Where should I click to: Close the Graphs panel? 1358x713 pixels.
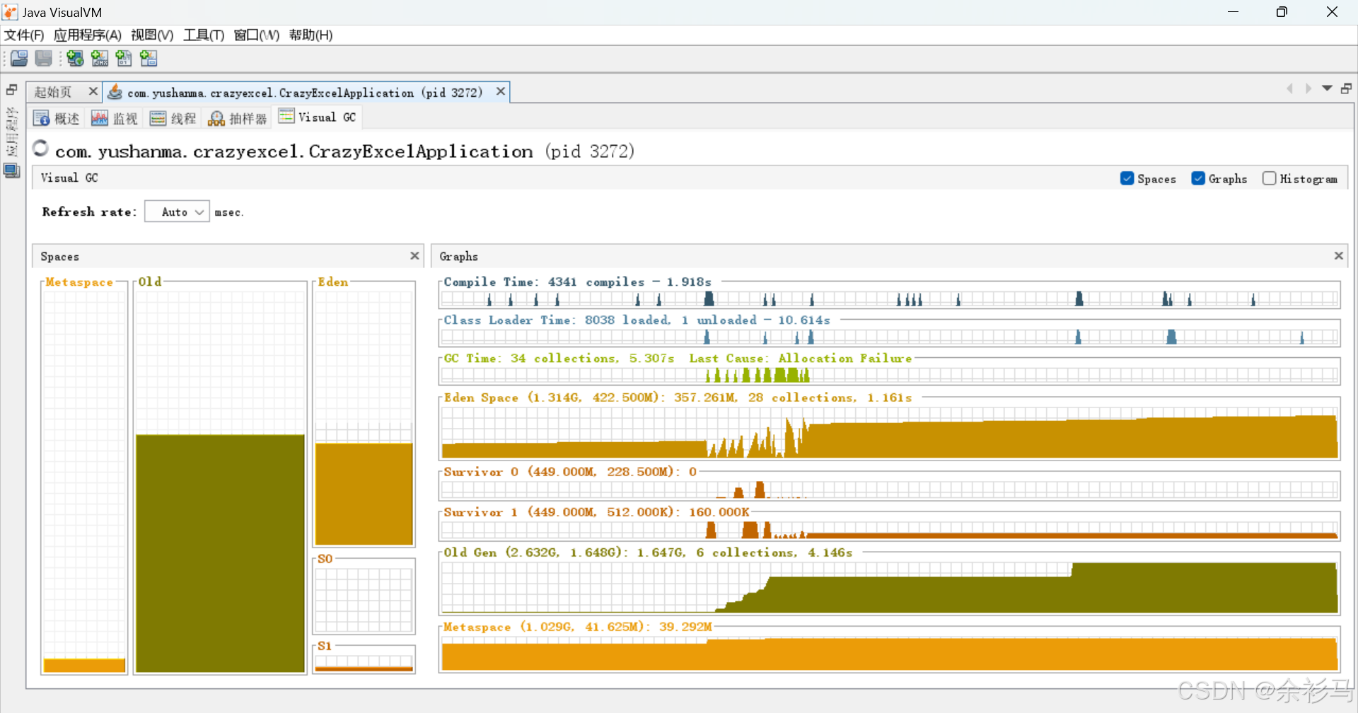[1339, 255]
